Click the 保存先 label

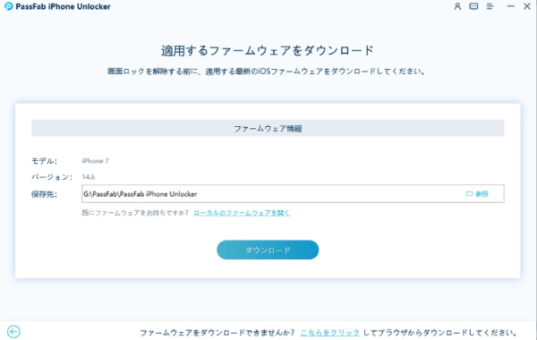click(x=44, y=194)
